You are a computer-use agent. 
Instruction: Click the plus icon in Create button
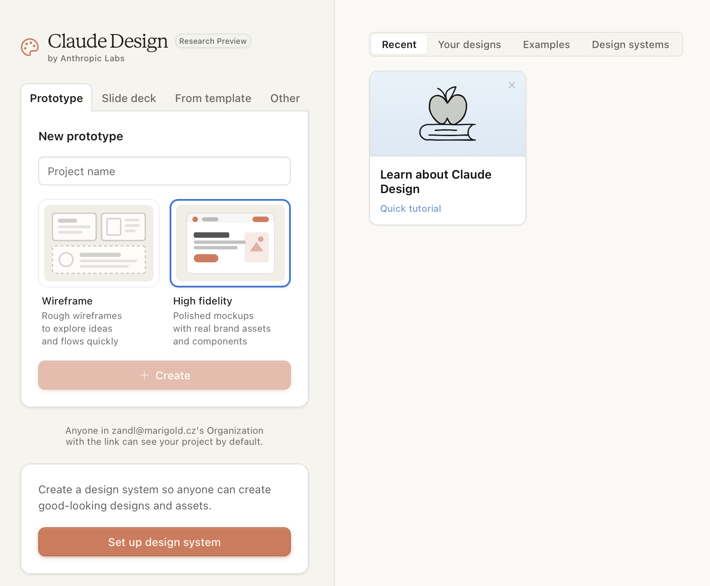coord(145,375)
